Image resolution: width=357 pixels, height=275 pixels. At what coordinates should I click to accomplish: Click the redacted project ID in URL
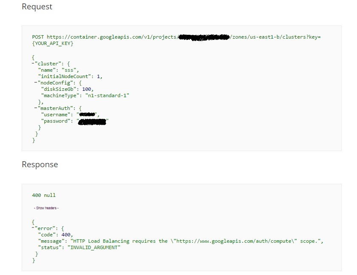click(x=203, y=37)
